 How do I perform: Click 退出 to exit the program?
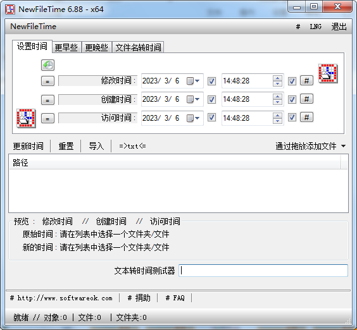(x=339, y=27)
